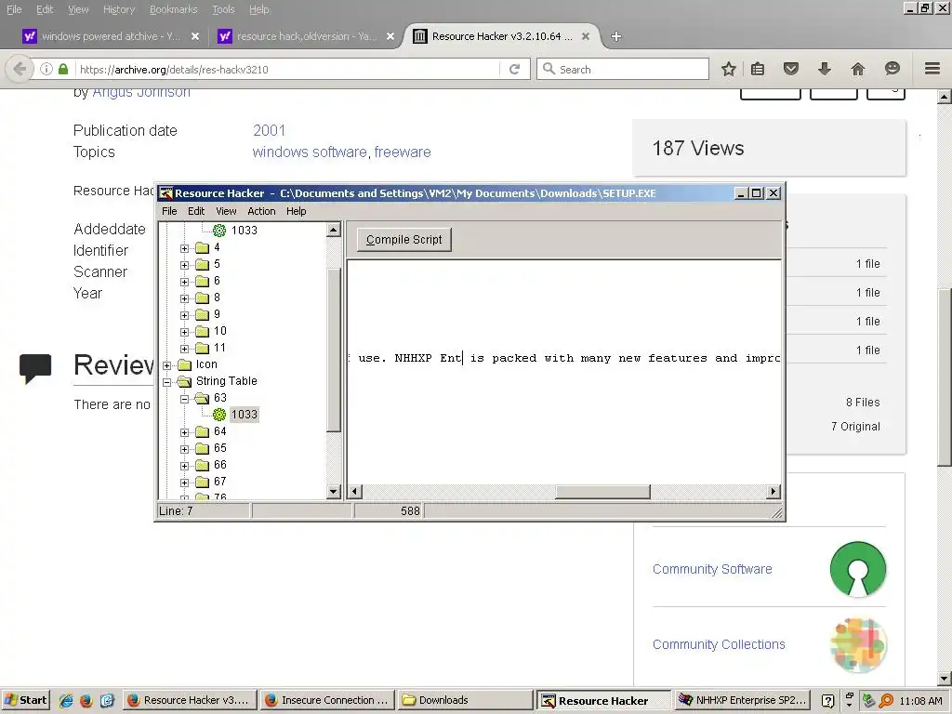Click the third quick launch icon
This screenshot has height=714, width=952.
tap(107, 701)
